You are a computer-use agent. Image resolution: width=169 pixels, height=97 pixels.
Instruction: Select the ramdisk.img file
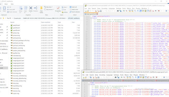(x=17, y=56)
